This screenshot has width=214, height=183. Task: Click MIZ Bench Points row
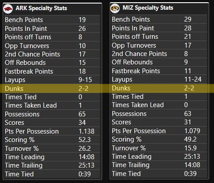tap(159, 19)
